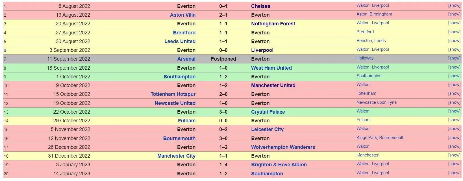Screen dimensions: 463x181
Task: Expand [show] for the 14 January 2023 match
Action: point(454,173)
